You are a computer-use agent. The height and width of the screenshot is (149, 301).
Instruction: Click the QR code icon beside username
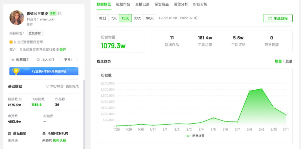(x=60, y=13)
